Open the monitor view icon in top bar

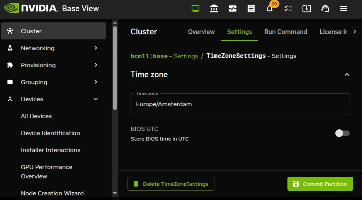195,9
